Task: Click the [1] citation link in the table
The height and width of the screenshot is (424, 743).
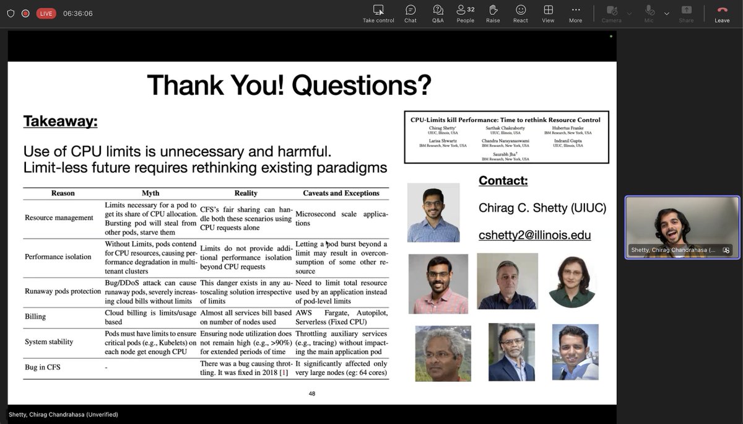Action: 284,373
